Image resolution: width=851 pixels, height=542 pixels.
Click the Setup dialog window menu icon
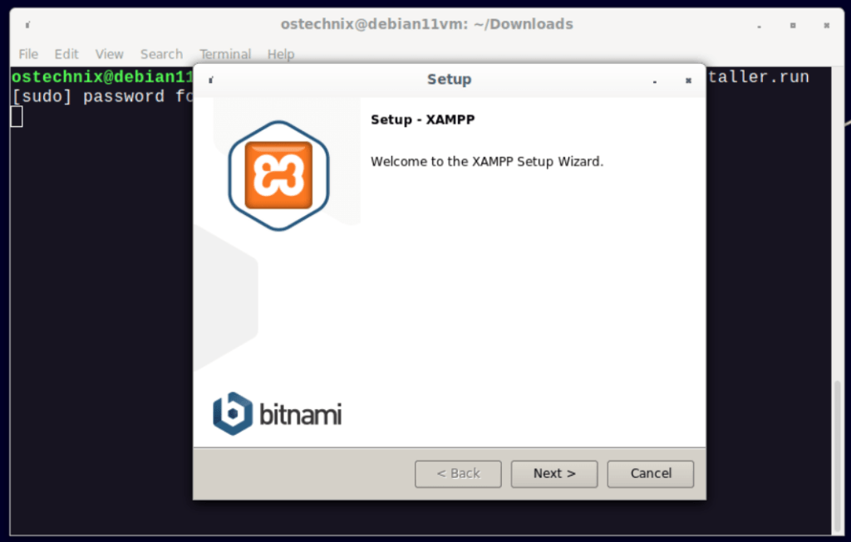click(x=211, y=81)
